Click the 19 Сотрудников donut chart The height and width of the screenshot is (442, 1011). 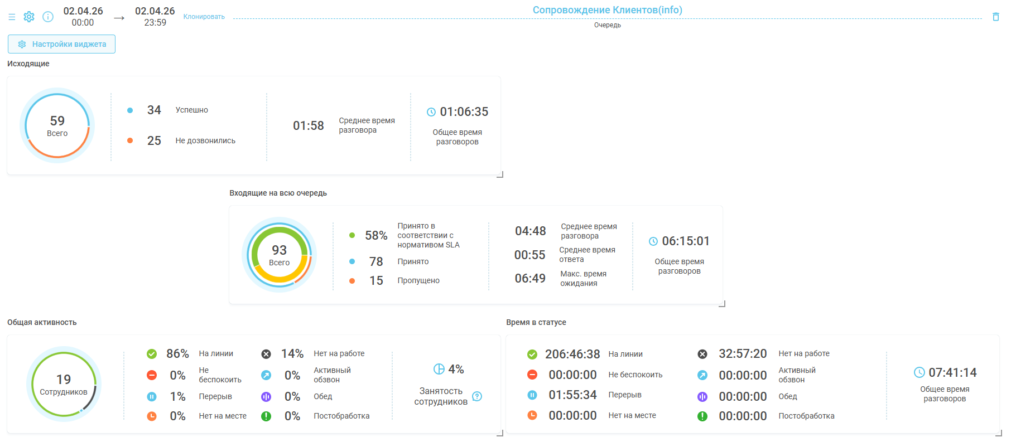[x=64, y=384]
